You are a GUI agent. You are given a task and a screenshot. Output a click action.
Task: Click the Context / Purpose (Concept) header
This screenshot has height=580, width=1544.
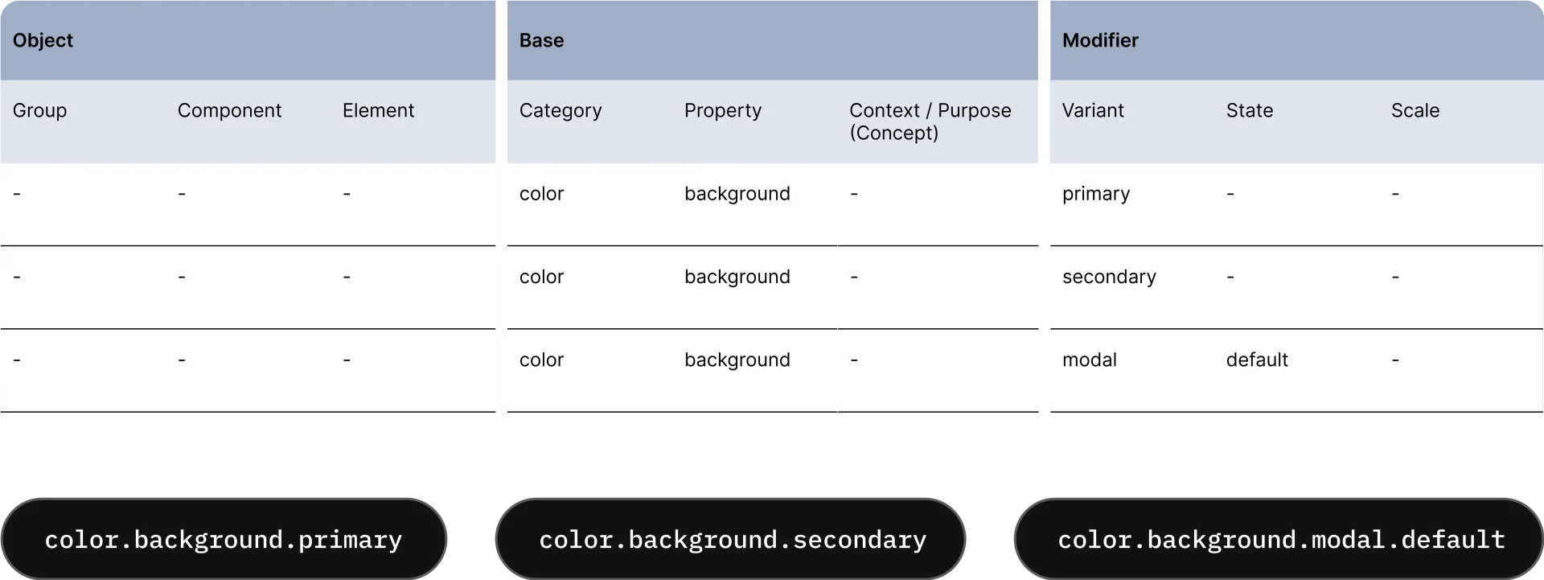(x=930, y=121)
